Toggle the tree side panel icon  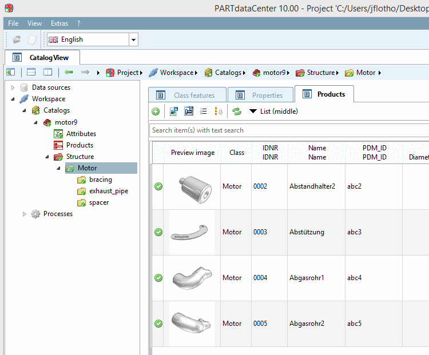(10, 72)
